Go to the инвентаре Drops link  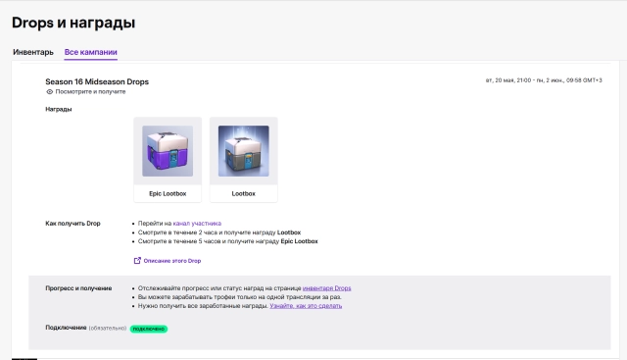(x=326, y=288)
